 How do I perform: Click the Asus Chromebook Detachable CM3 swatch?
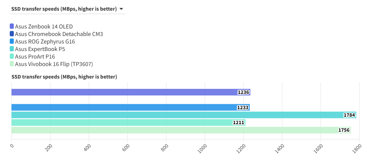pos(12,34)
